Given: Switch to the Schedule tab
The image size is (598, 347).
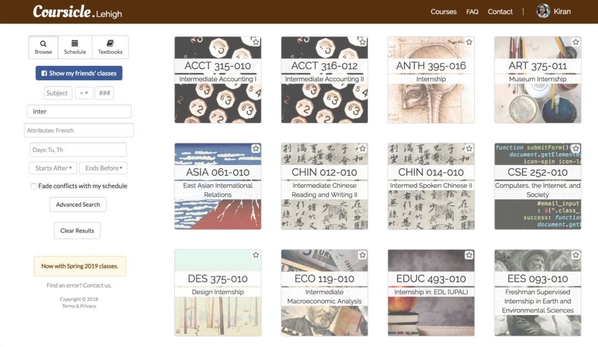Looking at the screenshot, I should (x=75, y=47).
